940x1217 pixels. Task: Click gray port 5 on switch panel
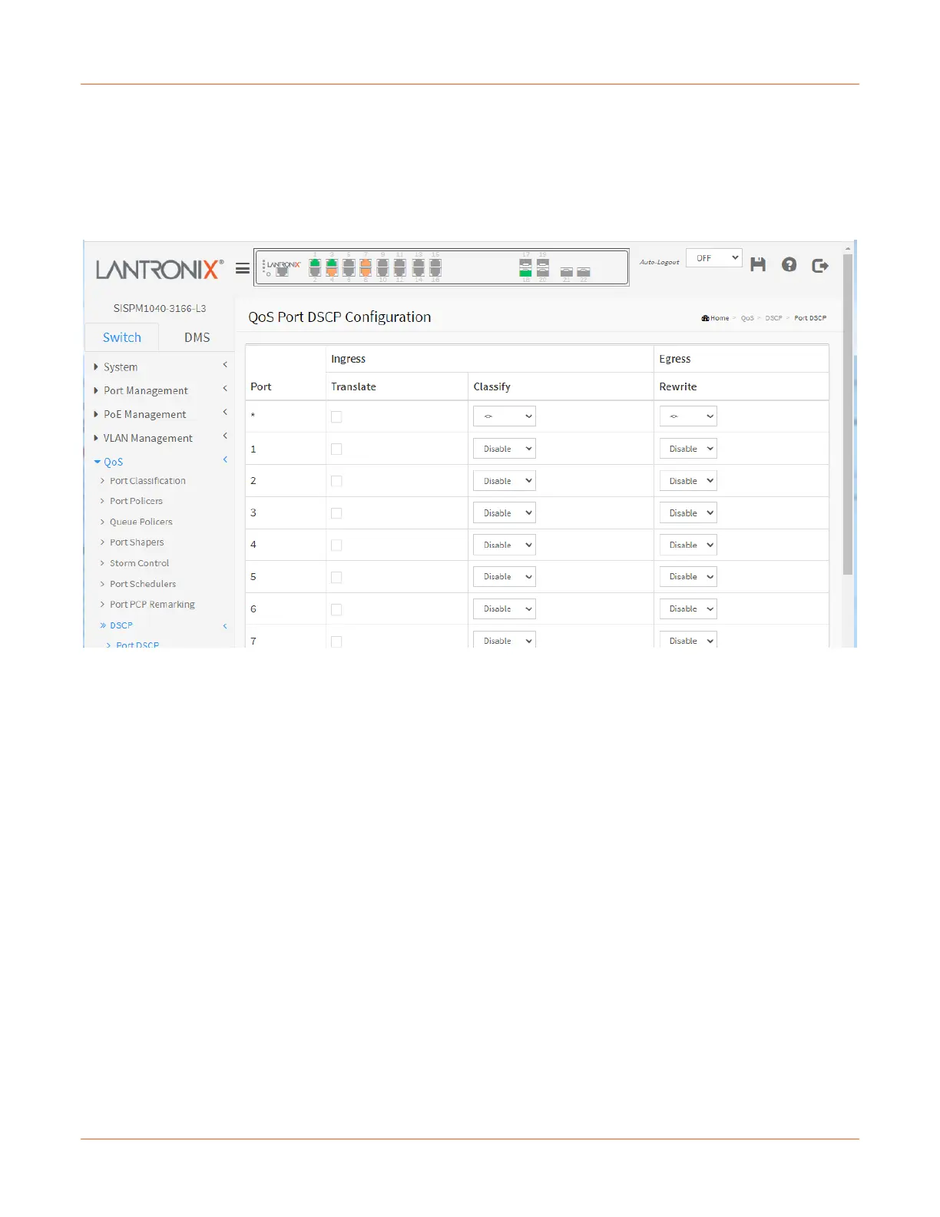(x=349, y=264)
